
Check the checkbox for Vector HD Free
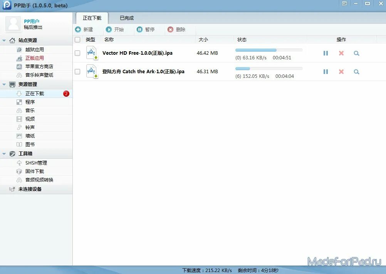click(x=77, y=53)
